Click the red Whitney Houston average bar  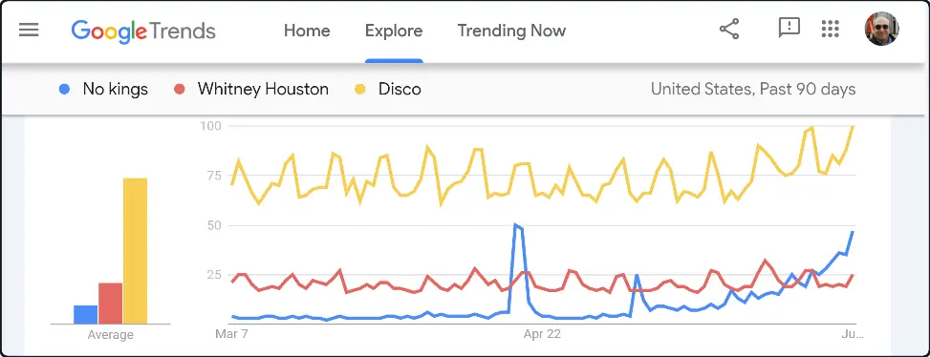pyautogui.click(x=110, y=304)
